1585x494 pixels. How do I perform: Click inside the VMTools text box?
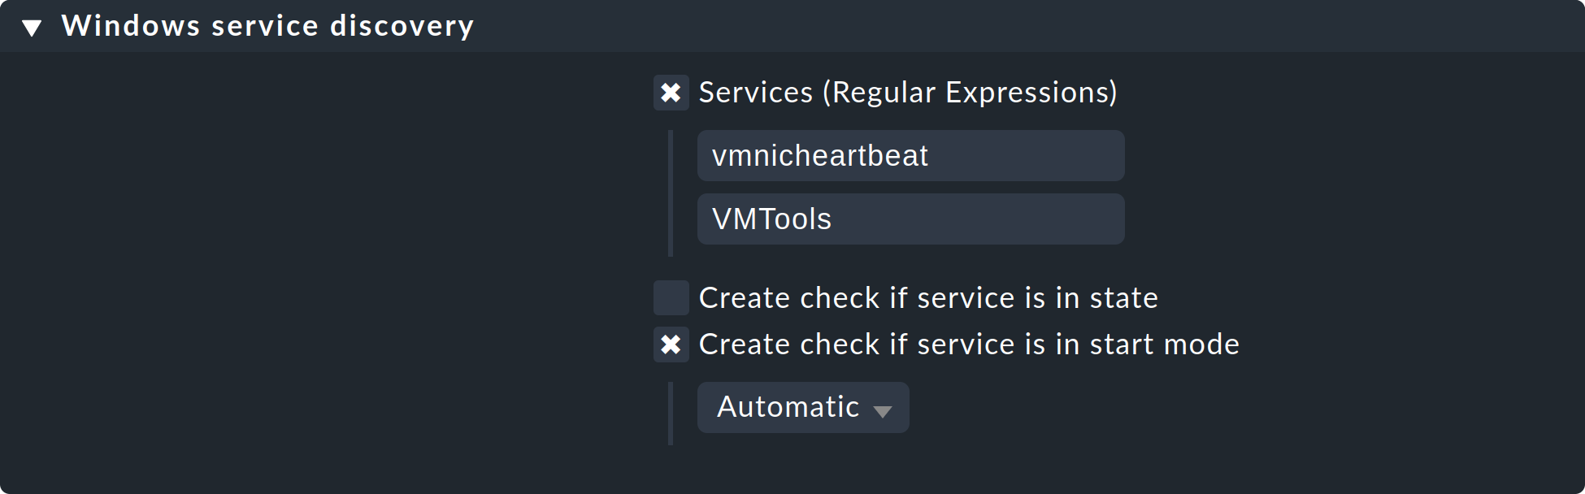[x=910, y=219]
